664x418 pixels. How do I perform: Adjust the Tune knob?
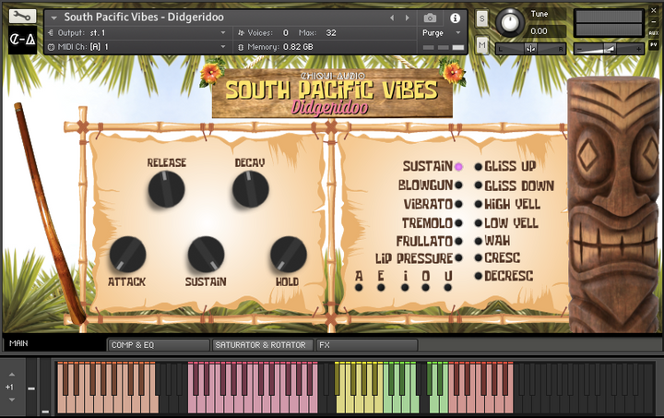[x=510, y=22]
